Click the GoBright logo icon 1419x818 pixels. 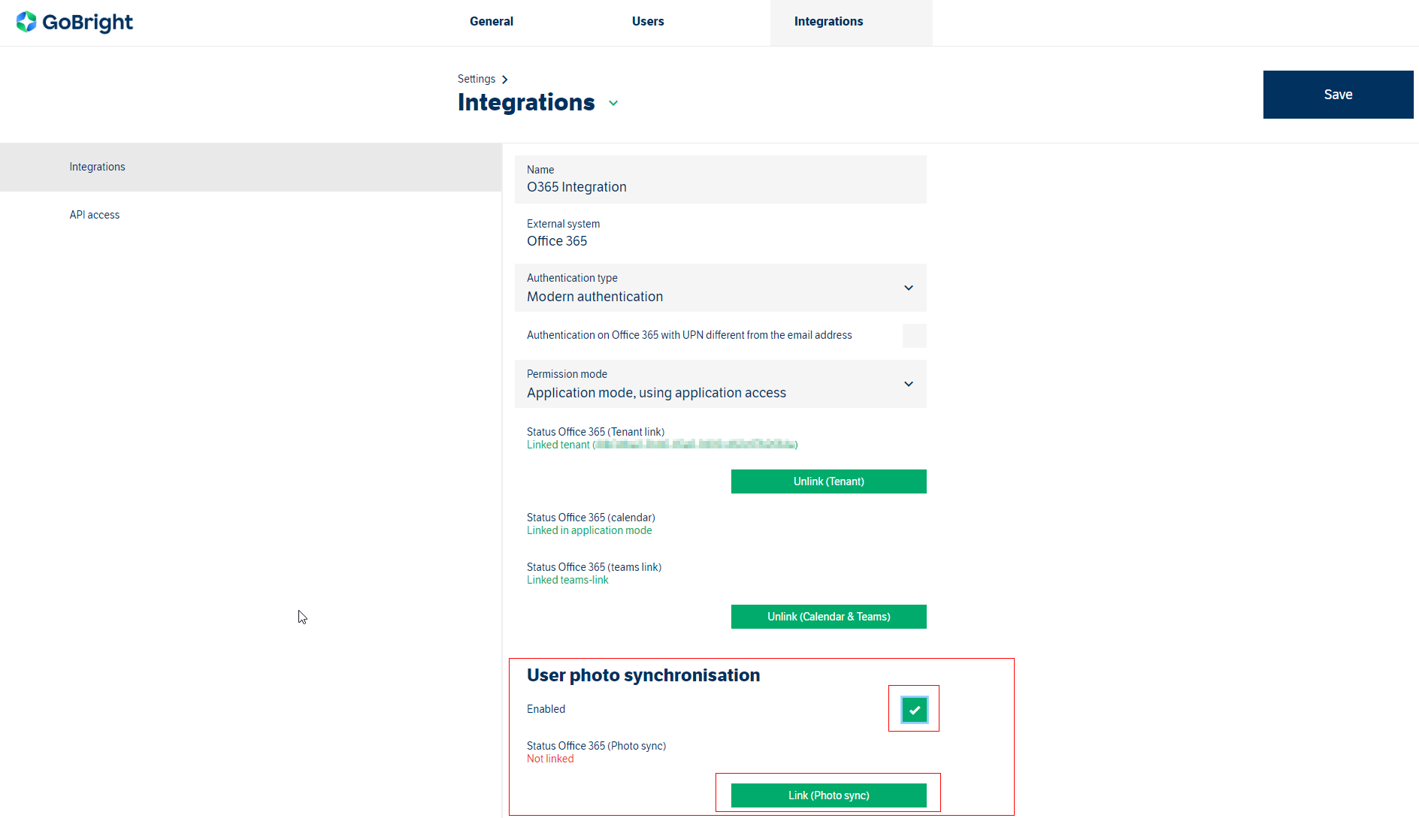coord(26,22)
